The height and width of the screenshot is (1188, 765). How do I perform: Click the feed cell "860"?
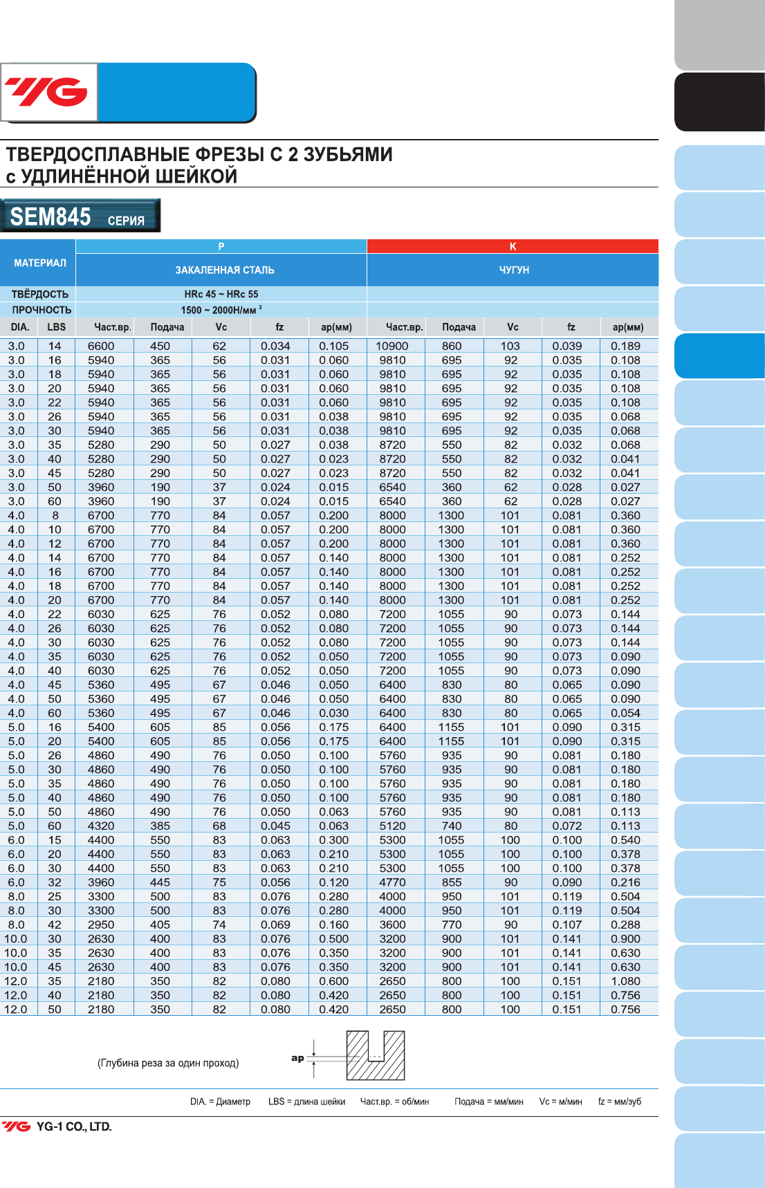452,346
